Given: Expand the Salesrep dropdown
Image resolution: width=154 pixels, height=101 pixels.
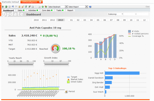Looking at the screenshot, I should click(x=115, y=14).
